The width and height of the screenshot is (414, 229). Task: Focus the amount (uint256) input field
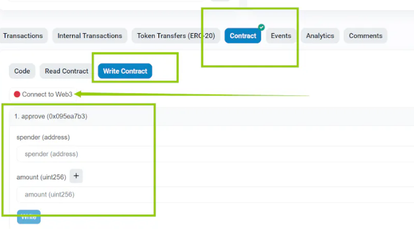(215, 195)
